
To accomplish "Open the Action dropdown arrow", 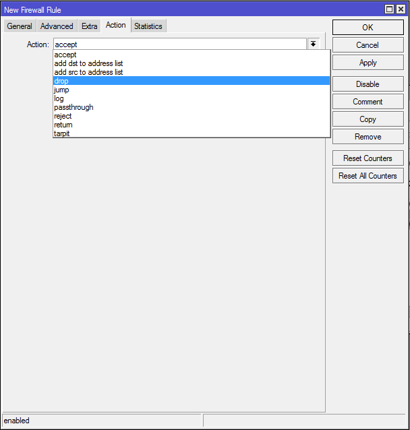I will coord(314,44).
